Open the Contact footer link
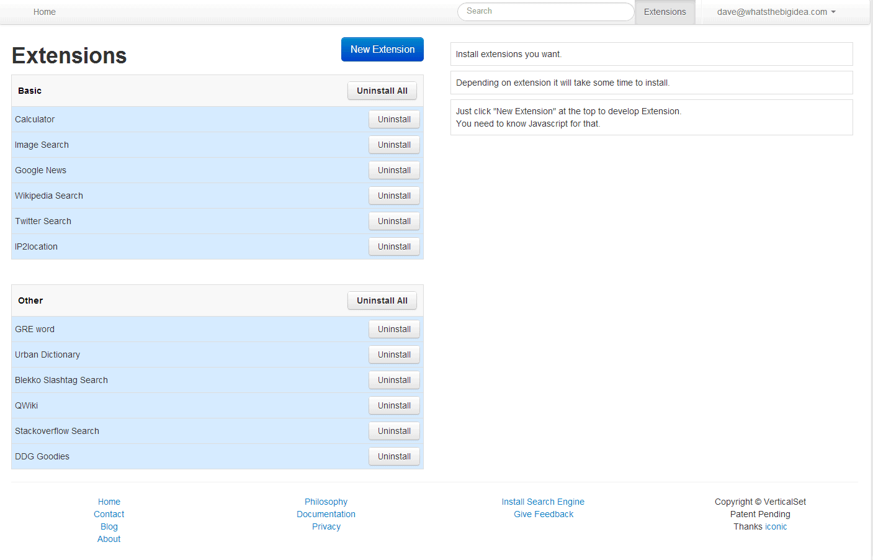 (109, 514)
